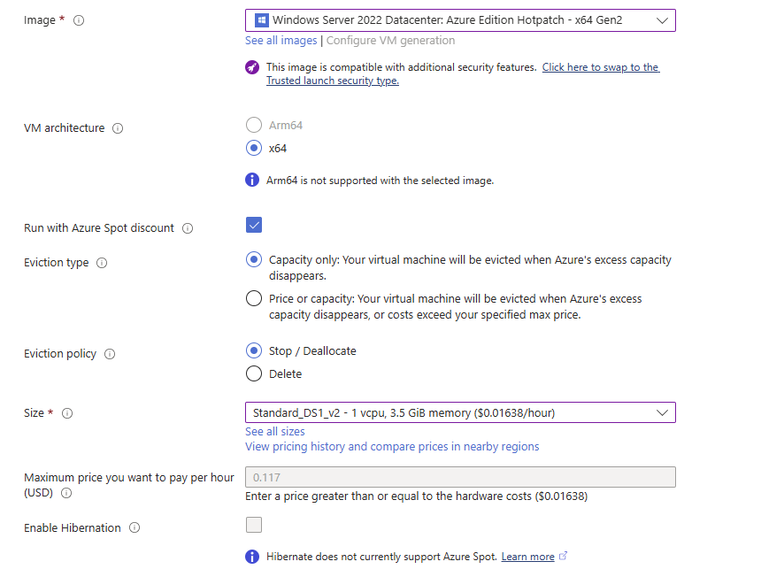Image resolution: width=761 pixels, height=577 pixels.
Task: Click the 'Enable Hibernation' label
Action: coord(73,528)
